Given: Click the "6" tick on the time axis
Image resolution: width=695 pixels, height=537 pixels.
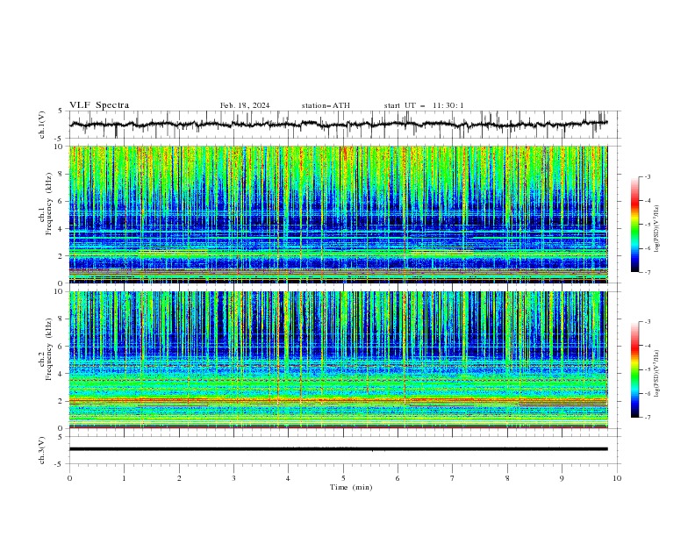Looking at the screenshot, I should 398,478.
